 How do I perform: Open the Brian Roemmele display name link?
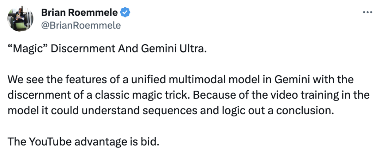[80, 13]
